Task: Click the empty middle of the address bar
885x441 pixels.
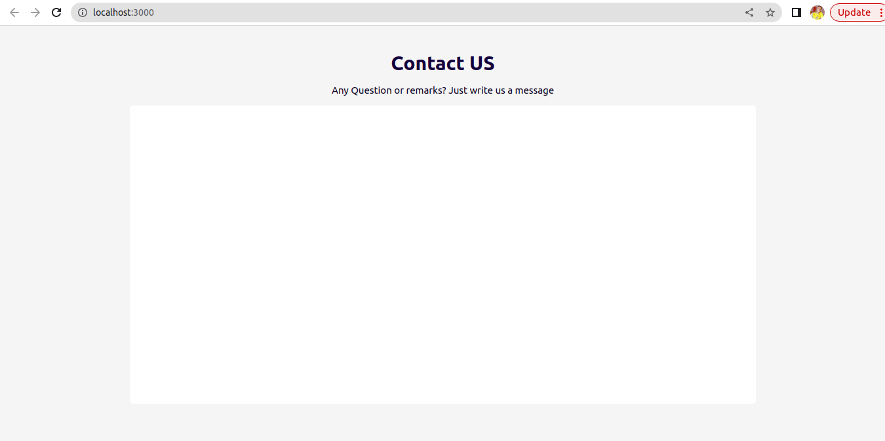Action: (x=446, y=12)
